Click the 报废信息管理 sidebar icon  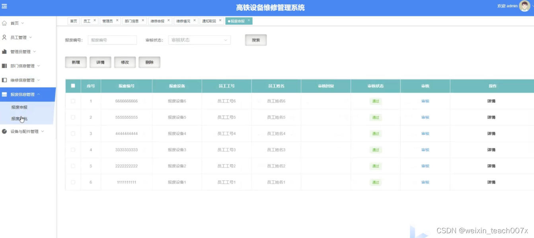4,95
